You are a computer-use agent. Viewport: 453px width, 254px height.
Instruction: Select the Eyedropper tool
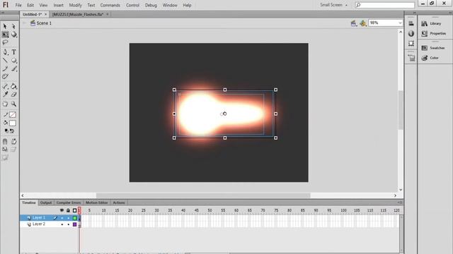(x=5, y=94)
